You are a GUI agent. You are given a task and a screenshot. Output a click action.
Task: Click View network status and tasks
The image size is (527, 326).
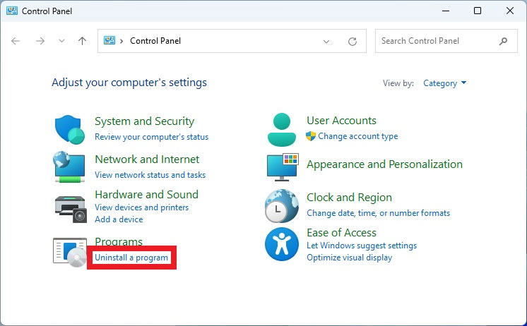tap(150, 175)
